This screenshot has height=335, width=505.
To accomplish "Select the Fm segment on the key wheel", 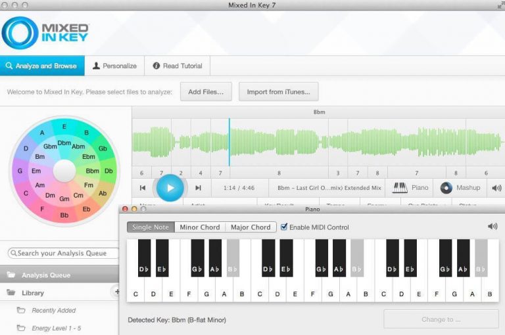I will 89,185.
